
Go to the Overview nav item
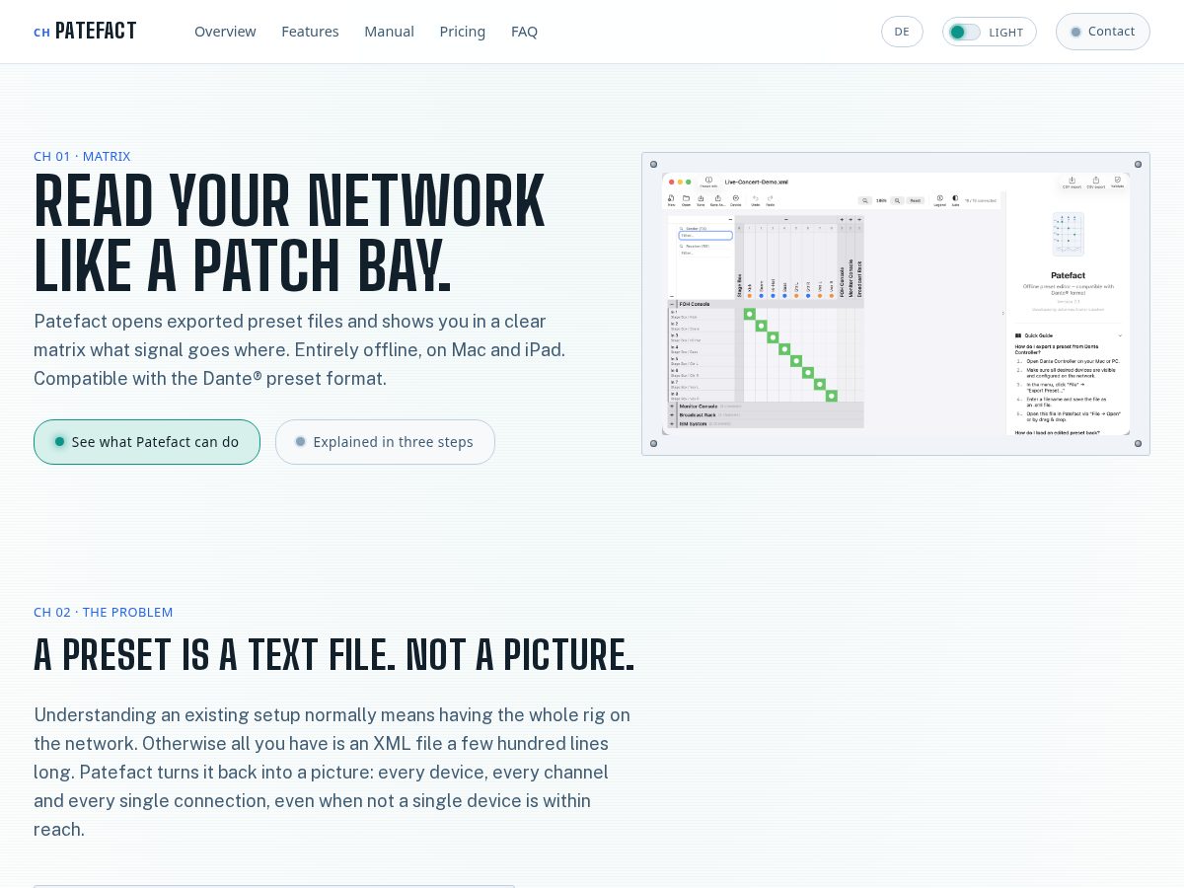pos(225,32)
